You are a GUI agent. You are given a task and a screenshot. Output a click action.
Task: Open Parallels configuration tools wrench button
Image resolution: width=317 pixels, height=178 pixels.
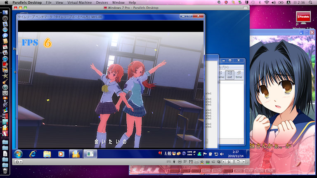click(229, 162)
